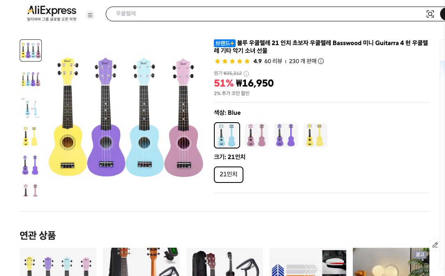
Task: Click the info icon beside 230개 판매
Action: (321, 61)
